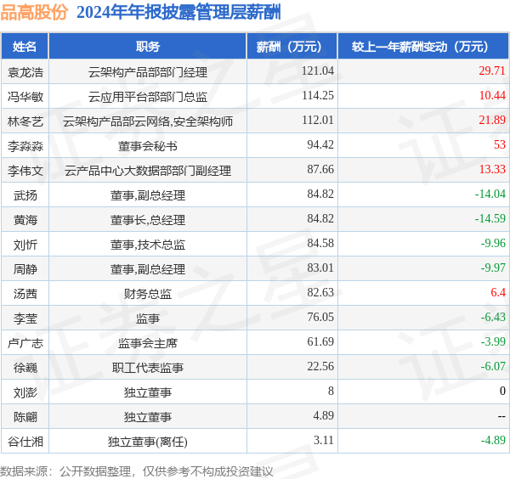Select the cell 董事会秘书
Viewport: 510px width, 479px height.
point(148,146)
